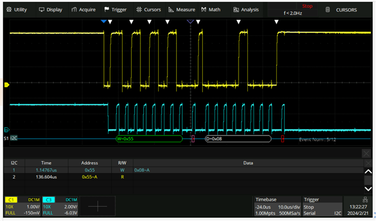The image size is (376, 221).
Task: Open the Timebase settings box
Action: click(277, 206)
